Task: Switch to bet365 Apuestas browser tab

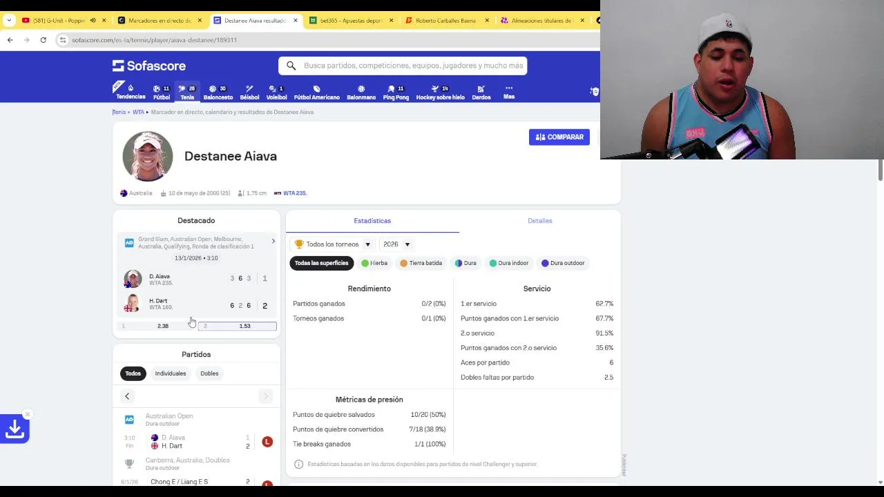Action: (x=351, y=21)
